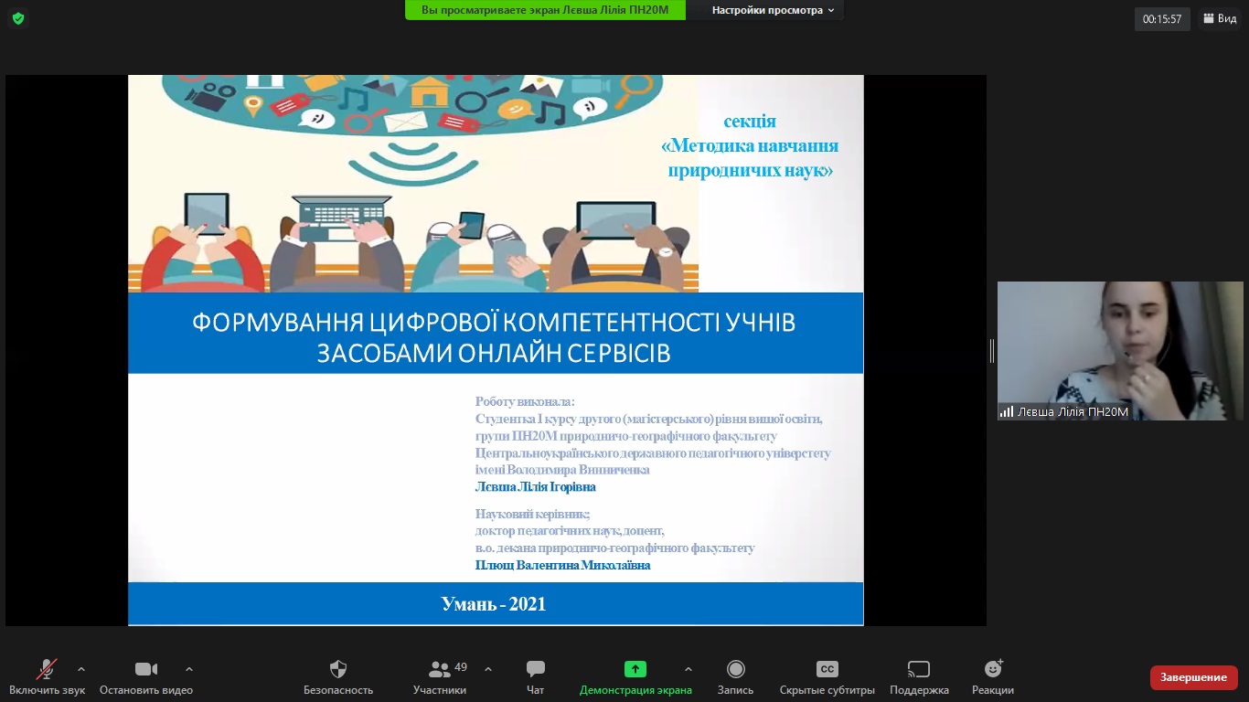Click the green encryption shield icon
The width and height of the screenshot is (1249, 702).
18,18
